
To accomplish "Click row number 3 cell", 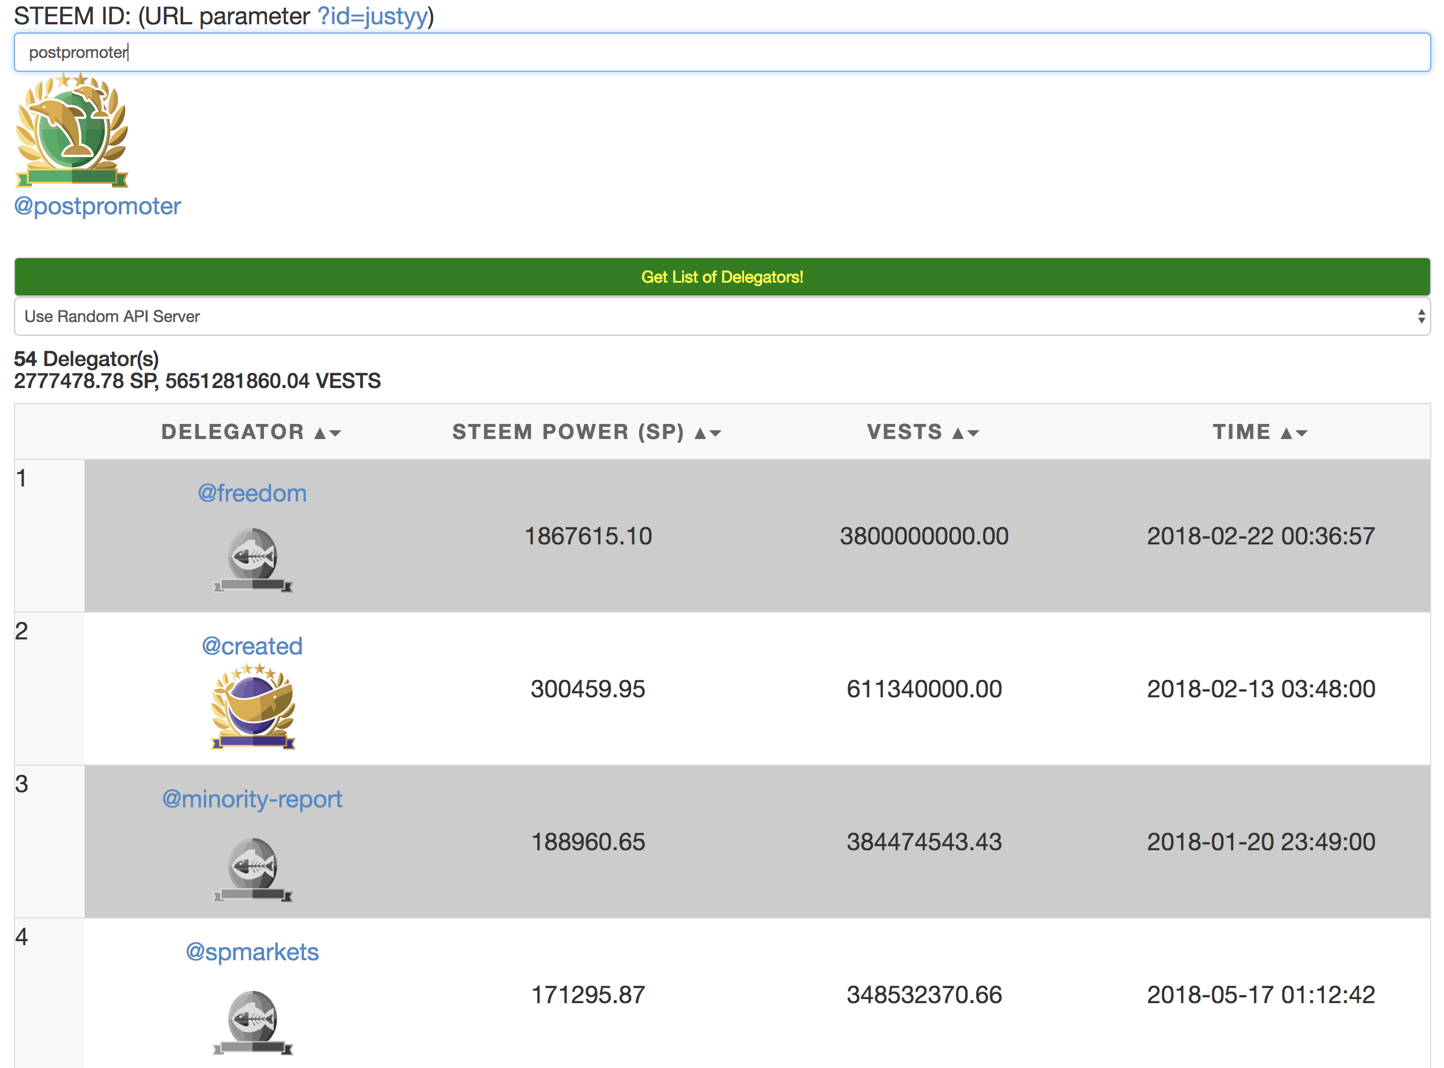I will click(x=50, y=842).
